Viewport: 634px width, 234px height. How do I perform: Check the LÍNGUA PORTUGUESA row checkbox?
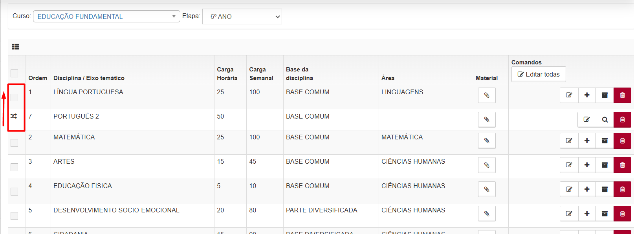coord(15,97)
